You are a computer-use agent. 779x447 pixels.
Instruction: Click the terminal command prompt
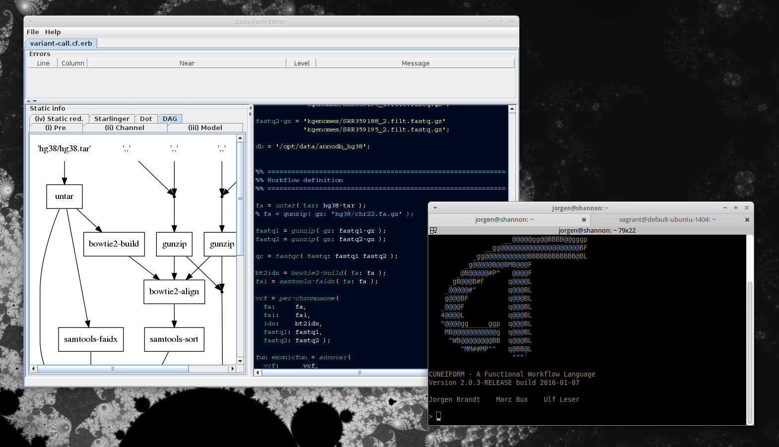coord(435,416)
